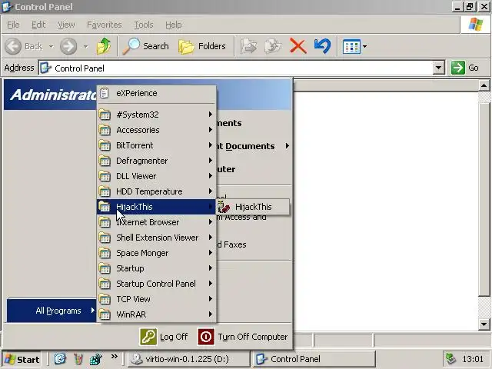Click the WinRAR folder icon

tap(105, 314)
